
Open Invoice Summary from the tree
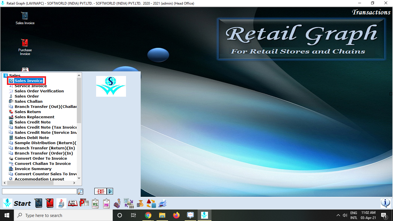(33, 169)
